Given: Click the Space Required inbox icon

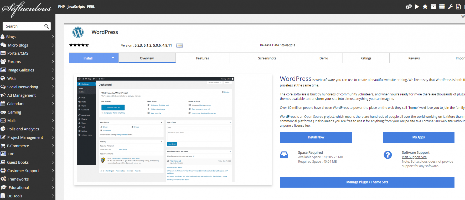Looking at the screenshot, I should point(284,155).
